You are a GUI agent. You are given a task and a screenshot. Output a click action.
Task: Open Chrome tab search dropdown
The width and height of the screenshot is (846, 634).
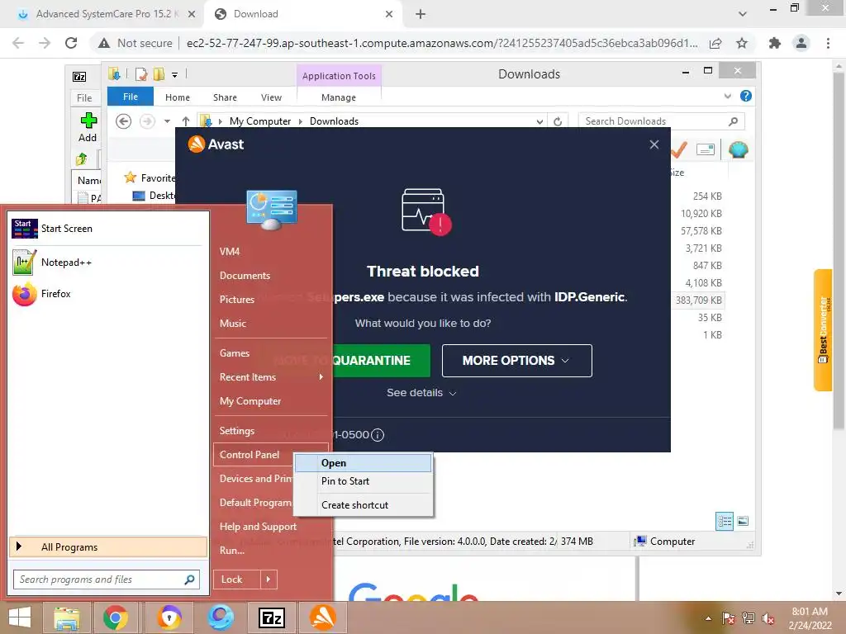[743, 14]
